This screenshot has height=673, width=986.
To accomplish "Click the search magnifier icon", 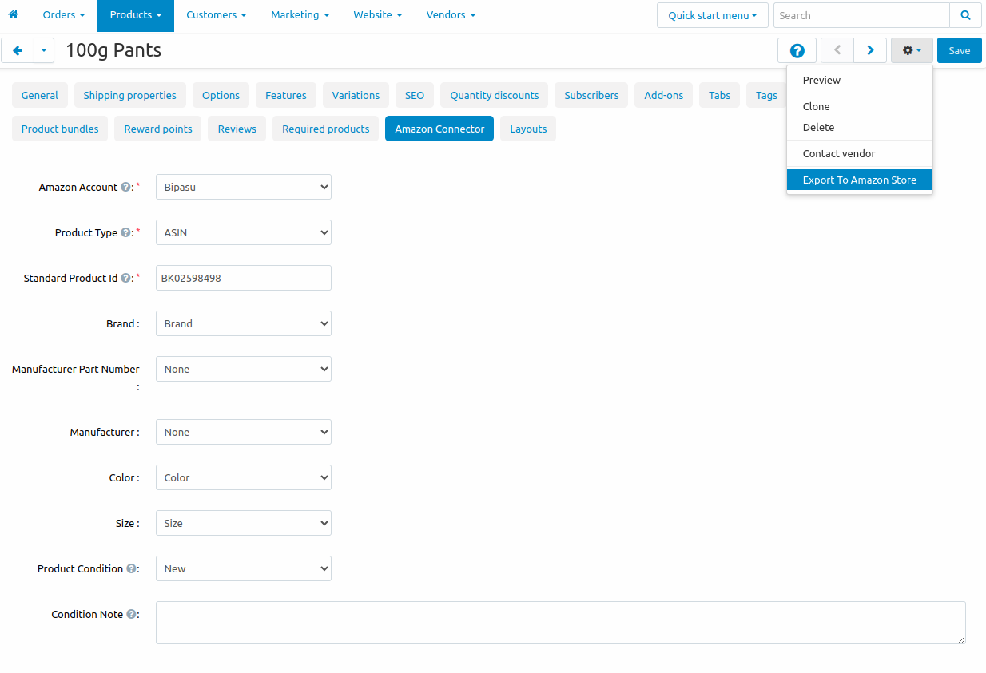I will (965, 15).
